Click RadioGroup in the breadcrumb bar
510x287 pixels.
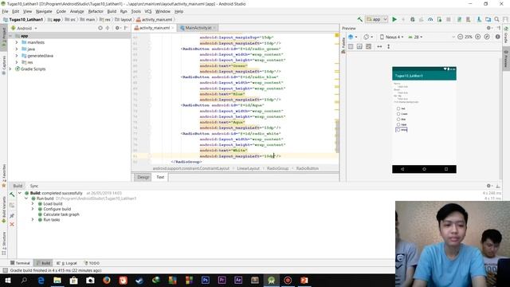point(278,168)
